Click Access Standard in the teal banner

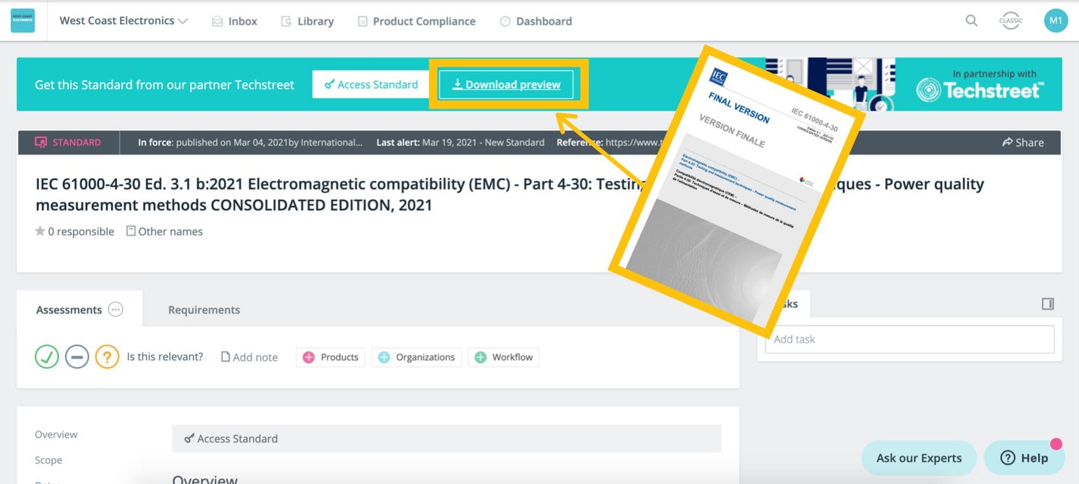coord(371,85)
